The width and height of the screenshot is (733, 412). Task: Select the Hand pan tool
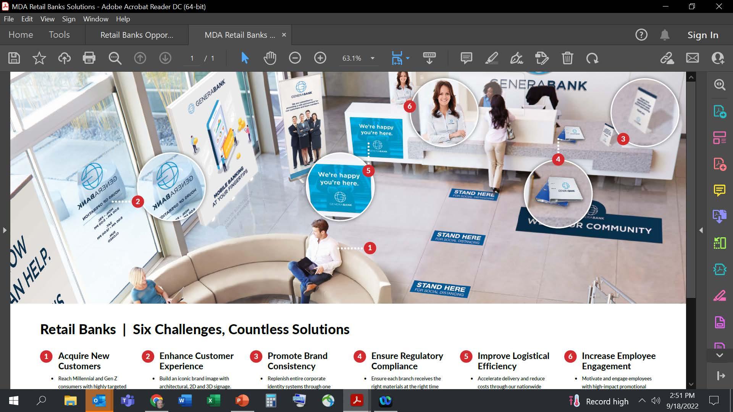point(270,58)
